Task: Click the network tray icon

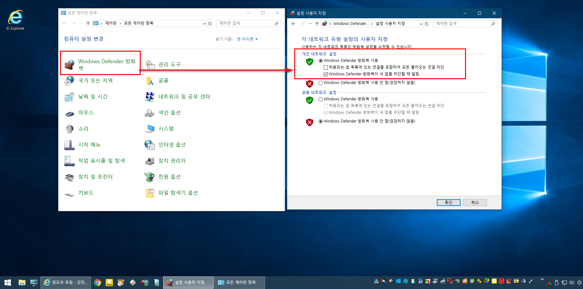Action: pos(564,283)
